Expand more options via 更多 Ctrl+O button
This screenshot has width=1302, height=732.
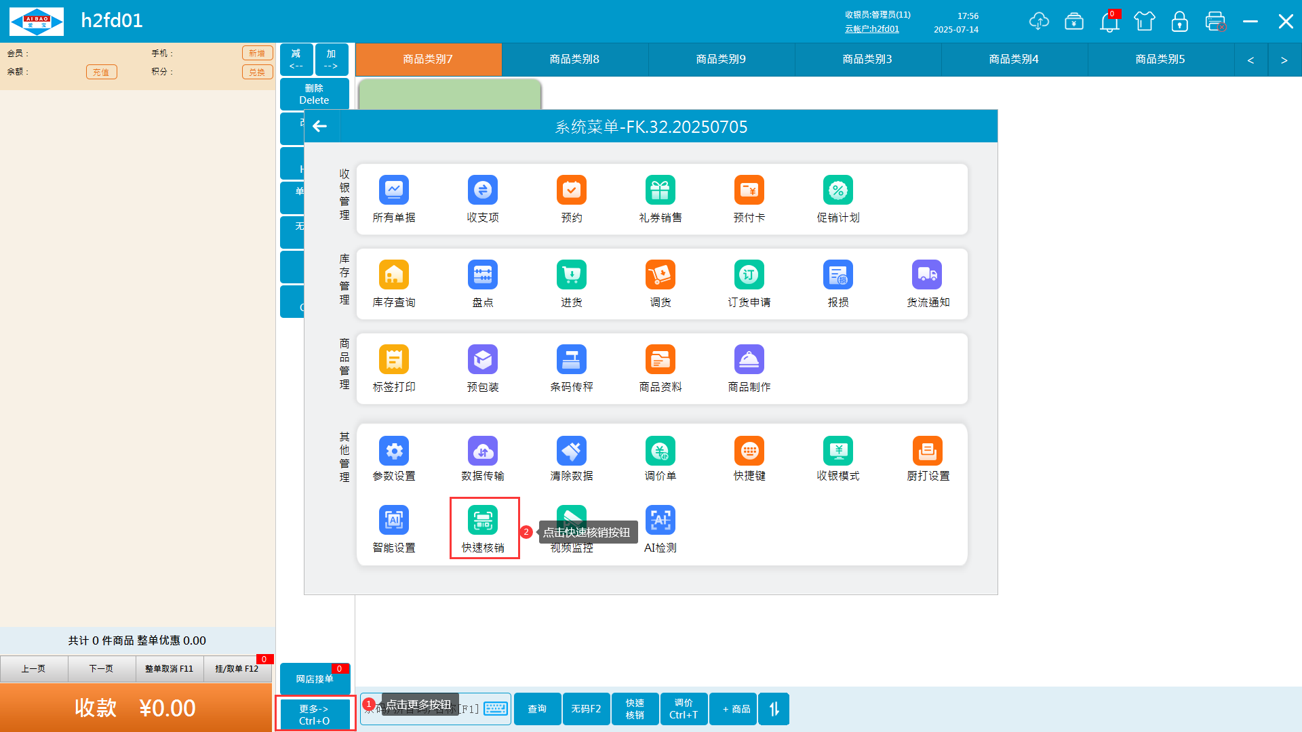(x=314, y=714)
